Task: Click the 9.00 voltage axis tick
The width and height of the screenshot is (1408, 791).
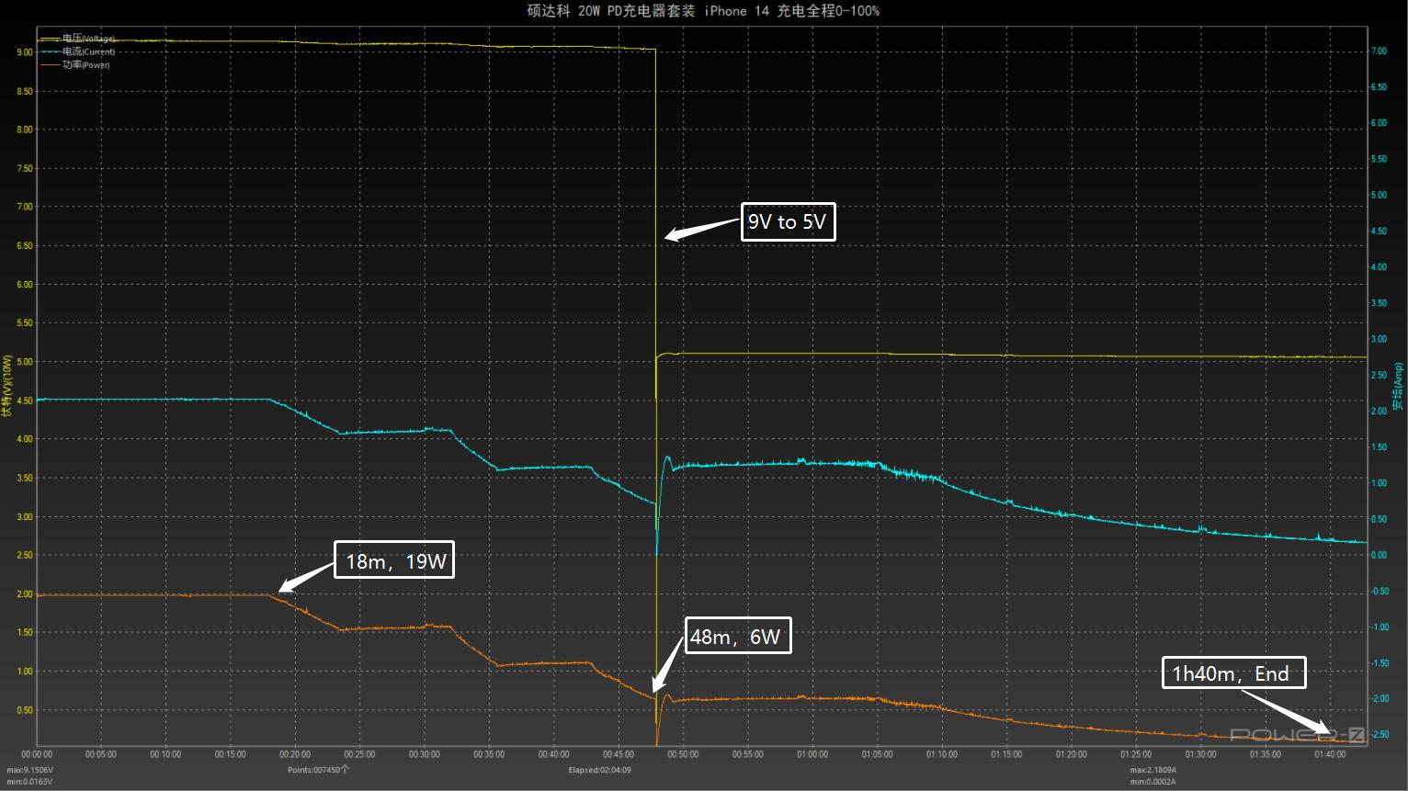Action: click(25, 52)
